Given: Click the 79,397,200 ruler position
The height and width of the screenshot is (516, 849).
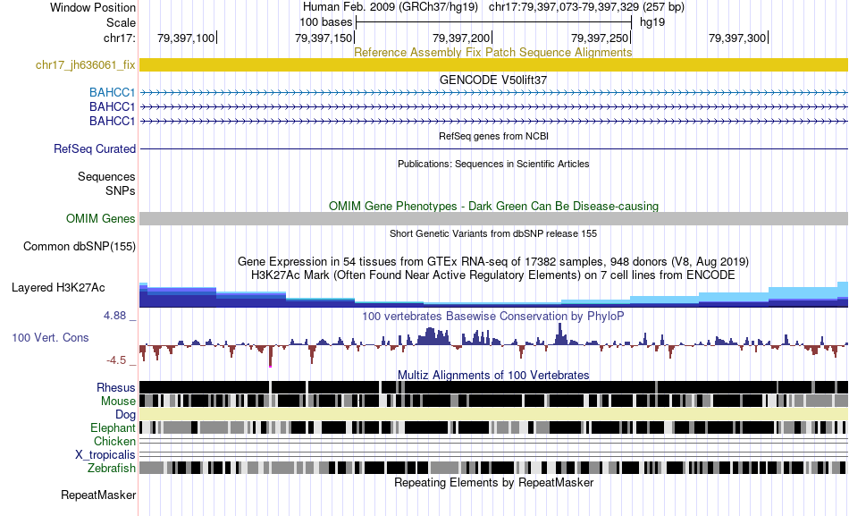Looking at the screenshot, I should 462,38.
